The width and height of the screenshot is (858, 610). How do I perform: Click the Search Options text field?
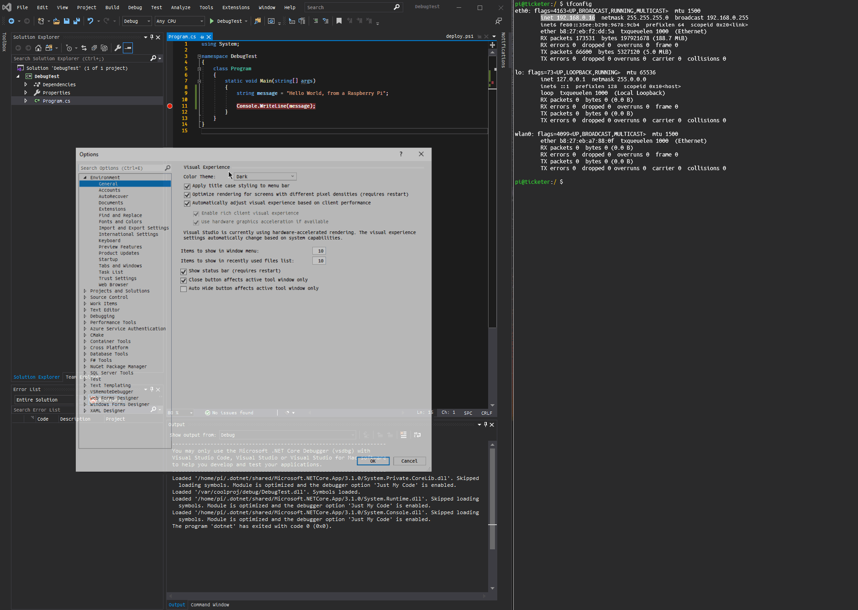tap(121, 168)
